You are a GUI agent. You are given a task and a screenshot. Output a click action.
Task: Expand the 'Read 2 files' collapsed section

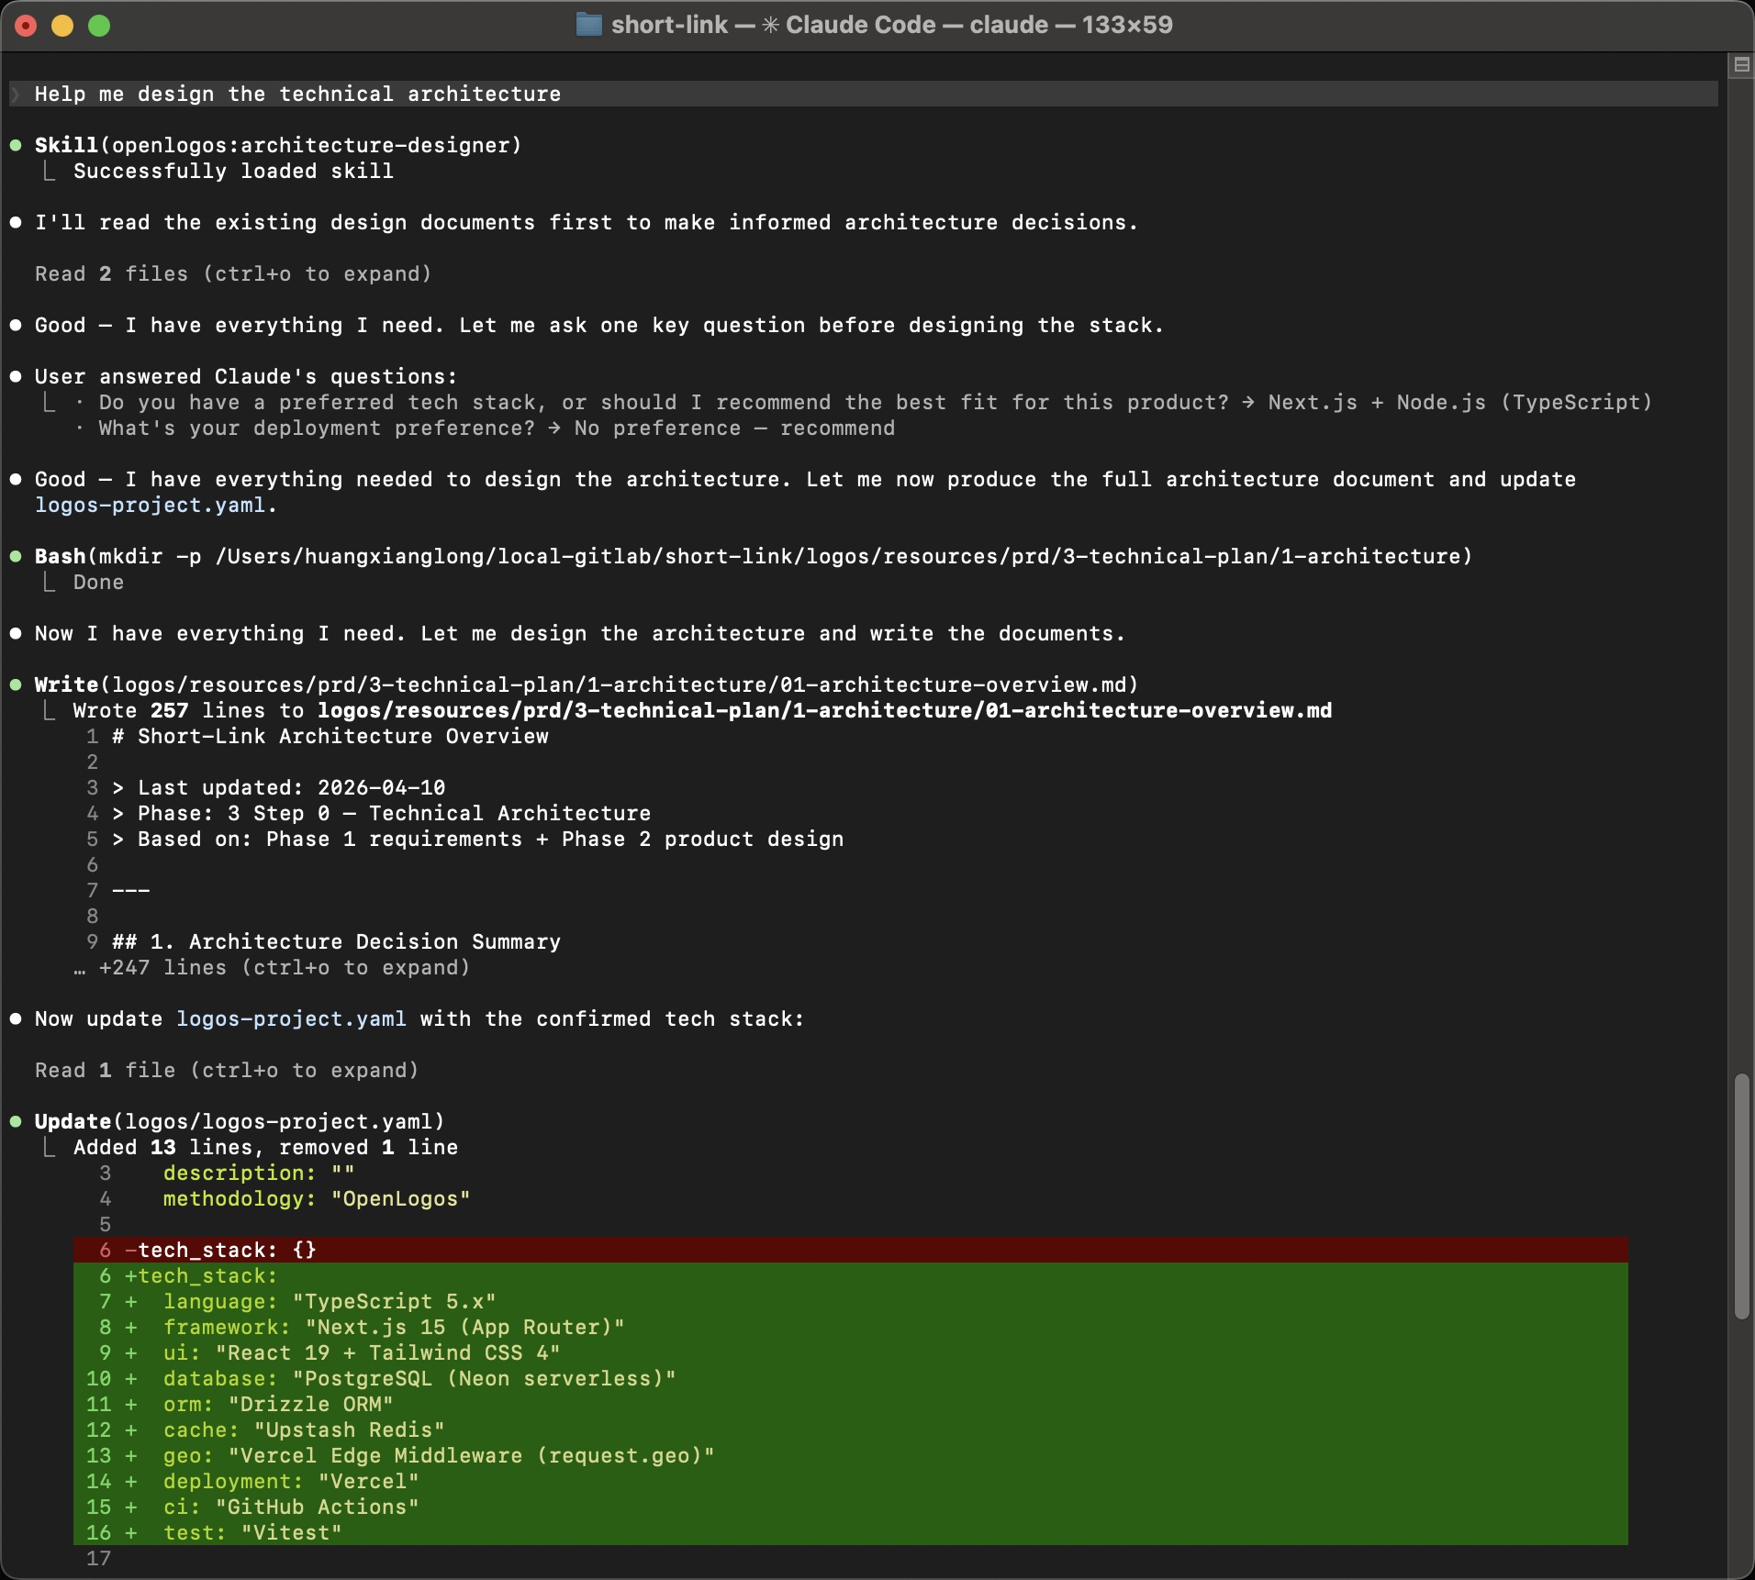232,273
